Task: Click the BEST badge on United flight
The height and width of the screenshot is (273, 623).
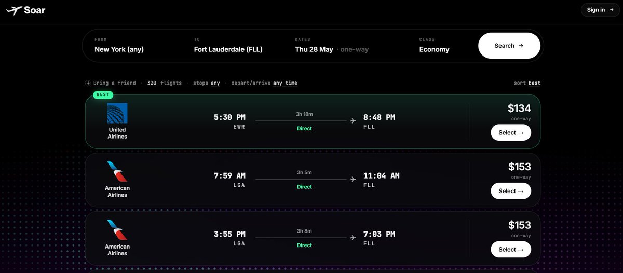Action: 103,94
